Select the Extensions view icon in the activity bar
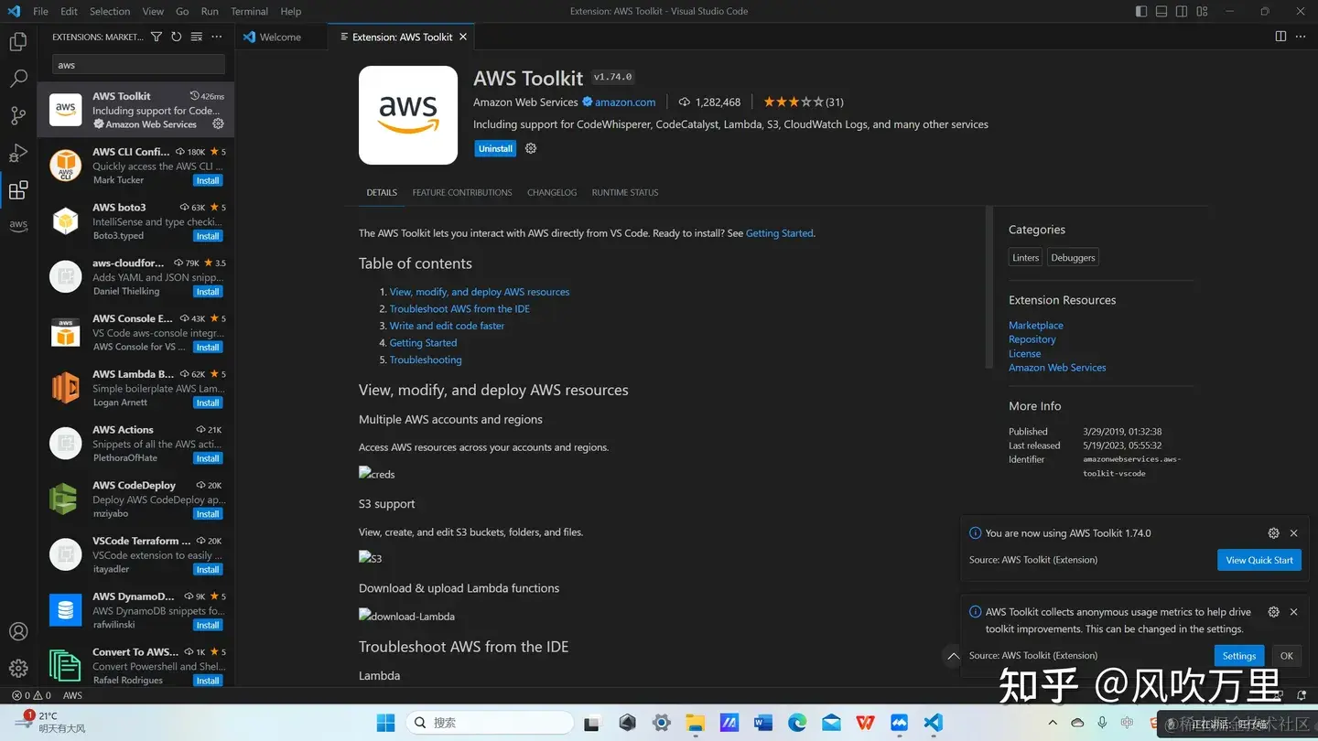The image size is (1318, 741). click(18, 190)
